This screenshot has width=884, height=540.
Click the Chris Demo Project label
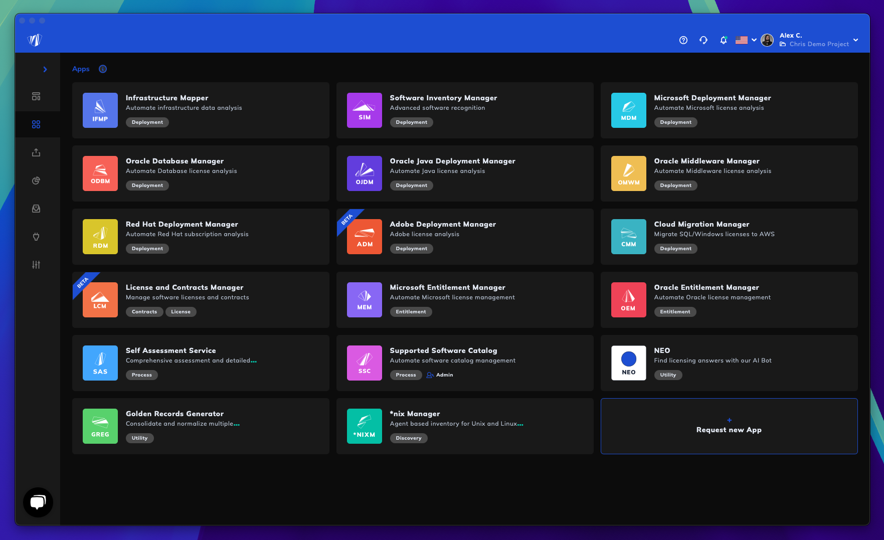pyautogui.click(x=819, y=44)
